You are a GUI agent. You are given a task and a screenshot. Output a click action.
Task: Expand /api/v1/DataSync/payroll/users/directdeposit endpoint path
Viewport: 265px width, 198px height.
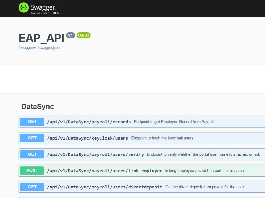[x=105, y=187]
